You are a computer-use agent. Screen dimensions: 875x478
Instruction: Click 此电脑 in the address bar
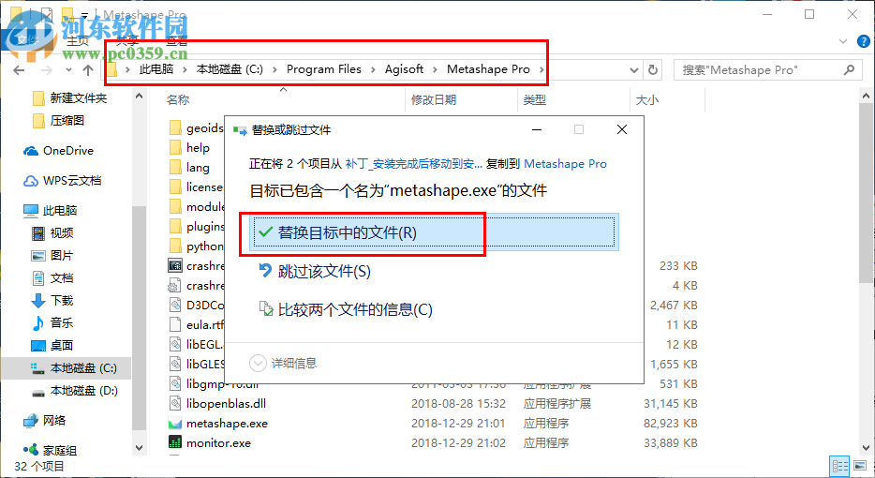pos(156,69)
